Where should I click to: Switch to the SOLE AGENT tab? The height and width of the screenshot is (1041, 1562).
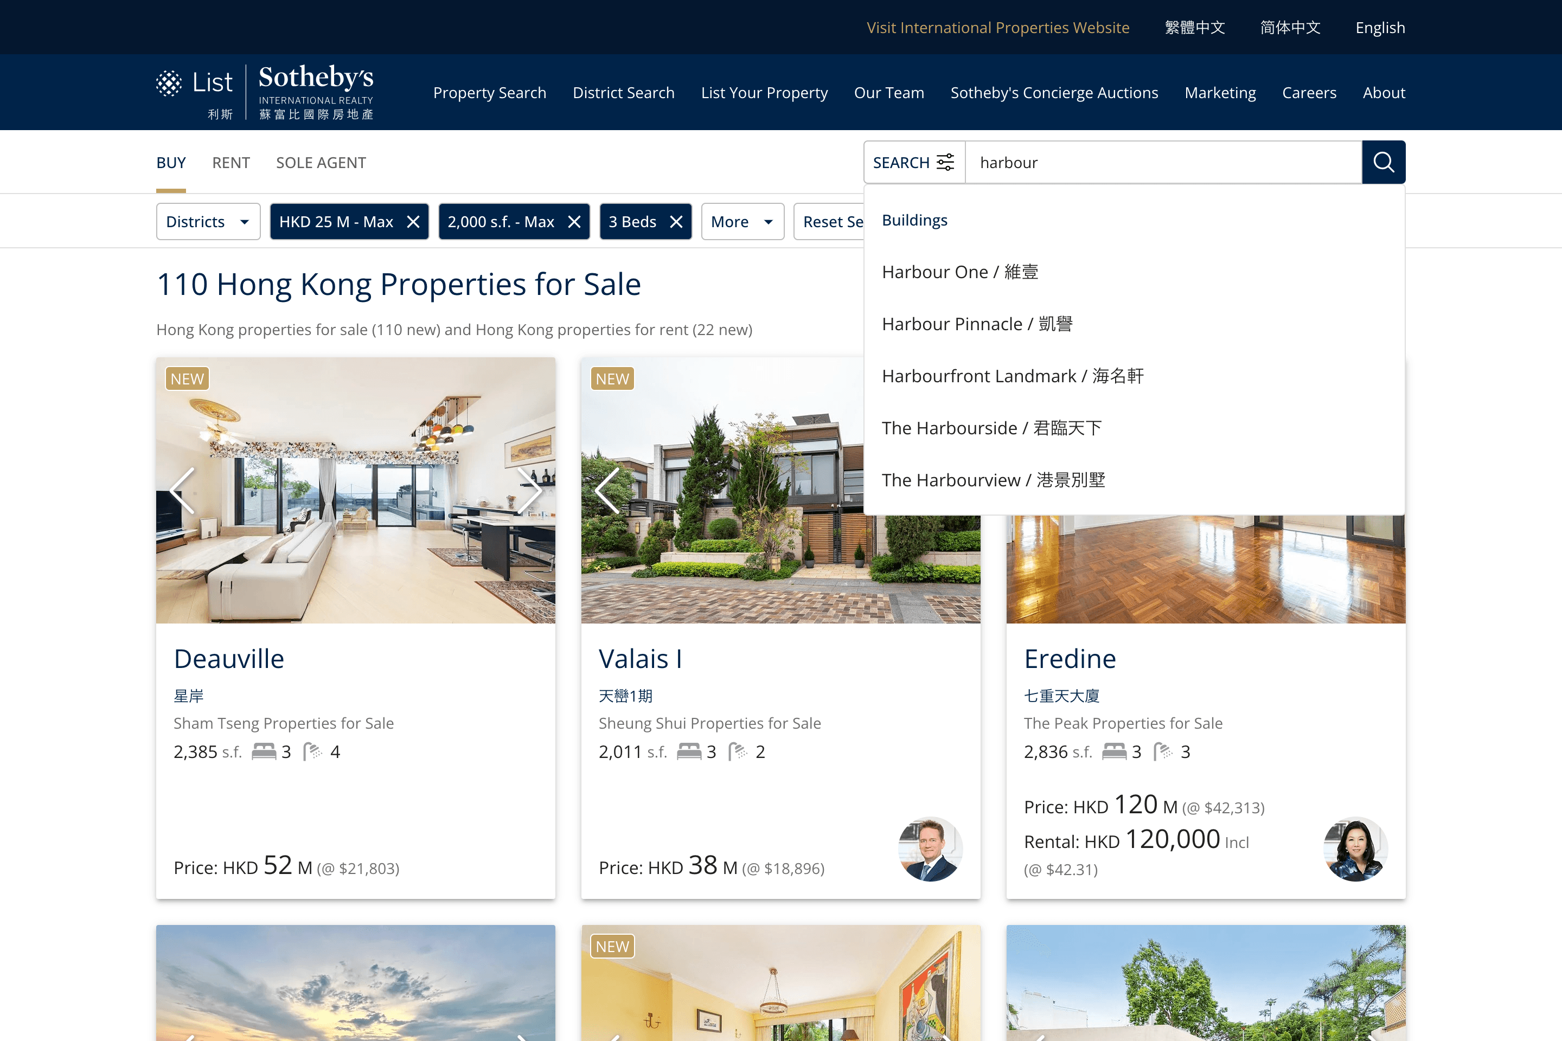pos(321,162)
